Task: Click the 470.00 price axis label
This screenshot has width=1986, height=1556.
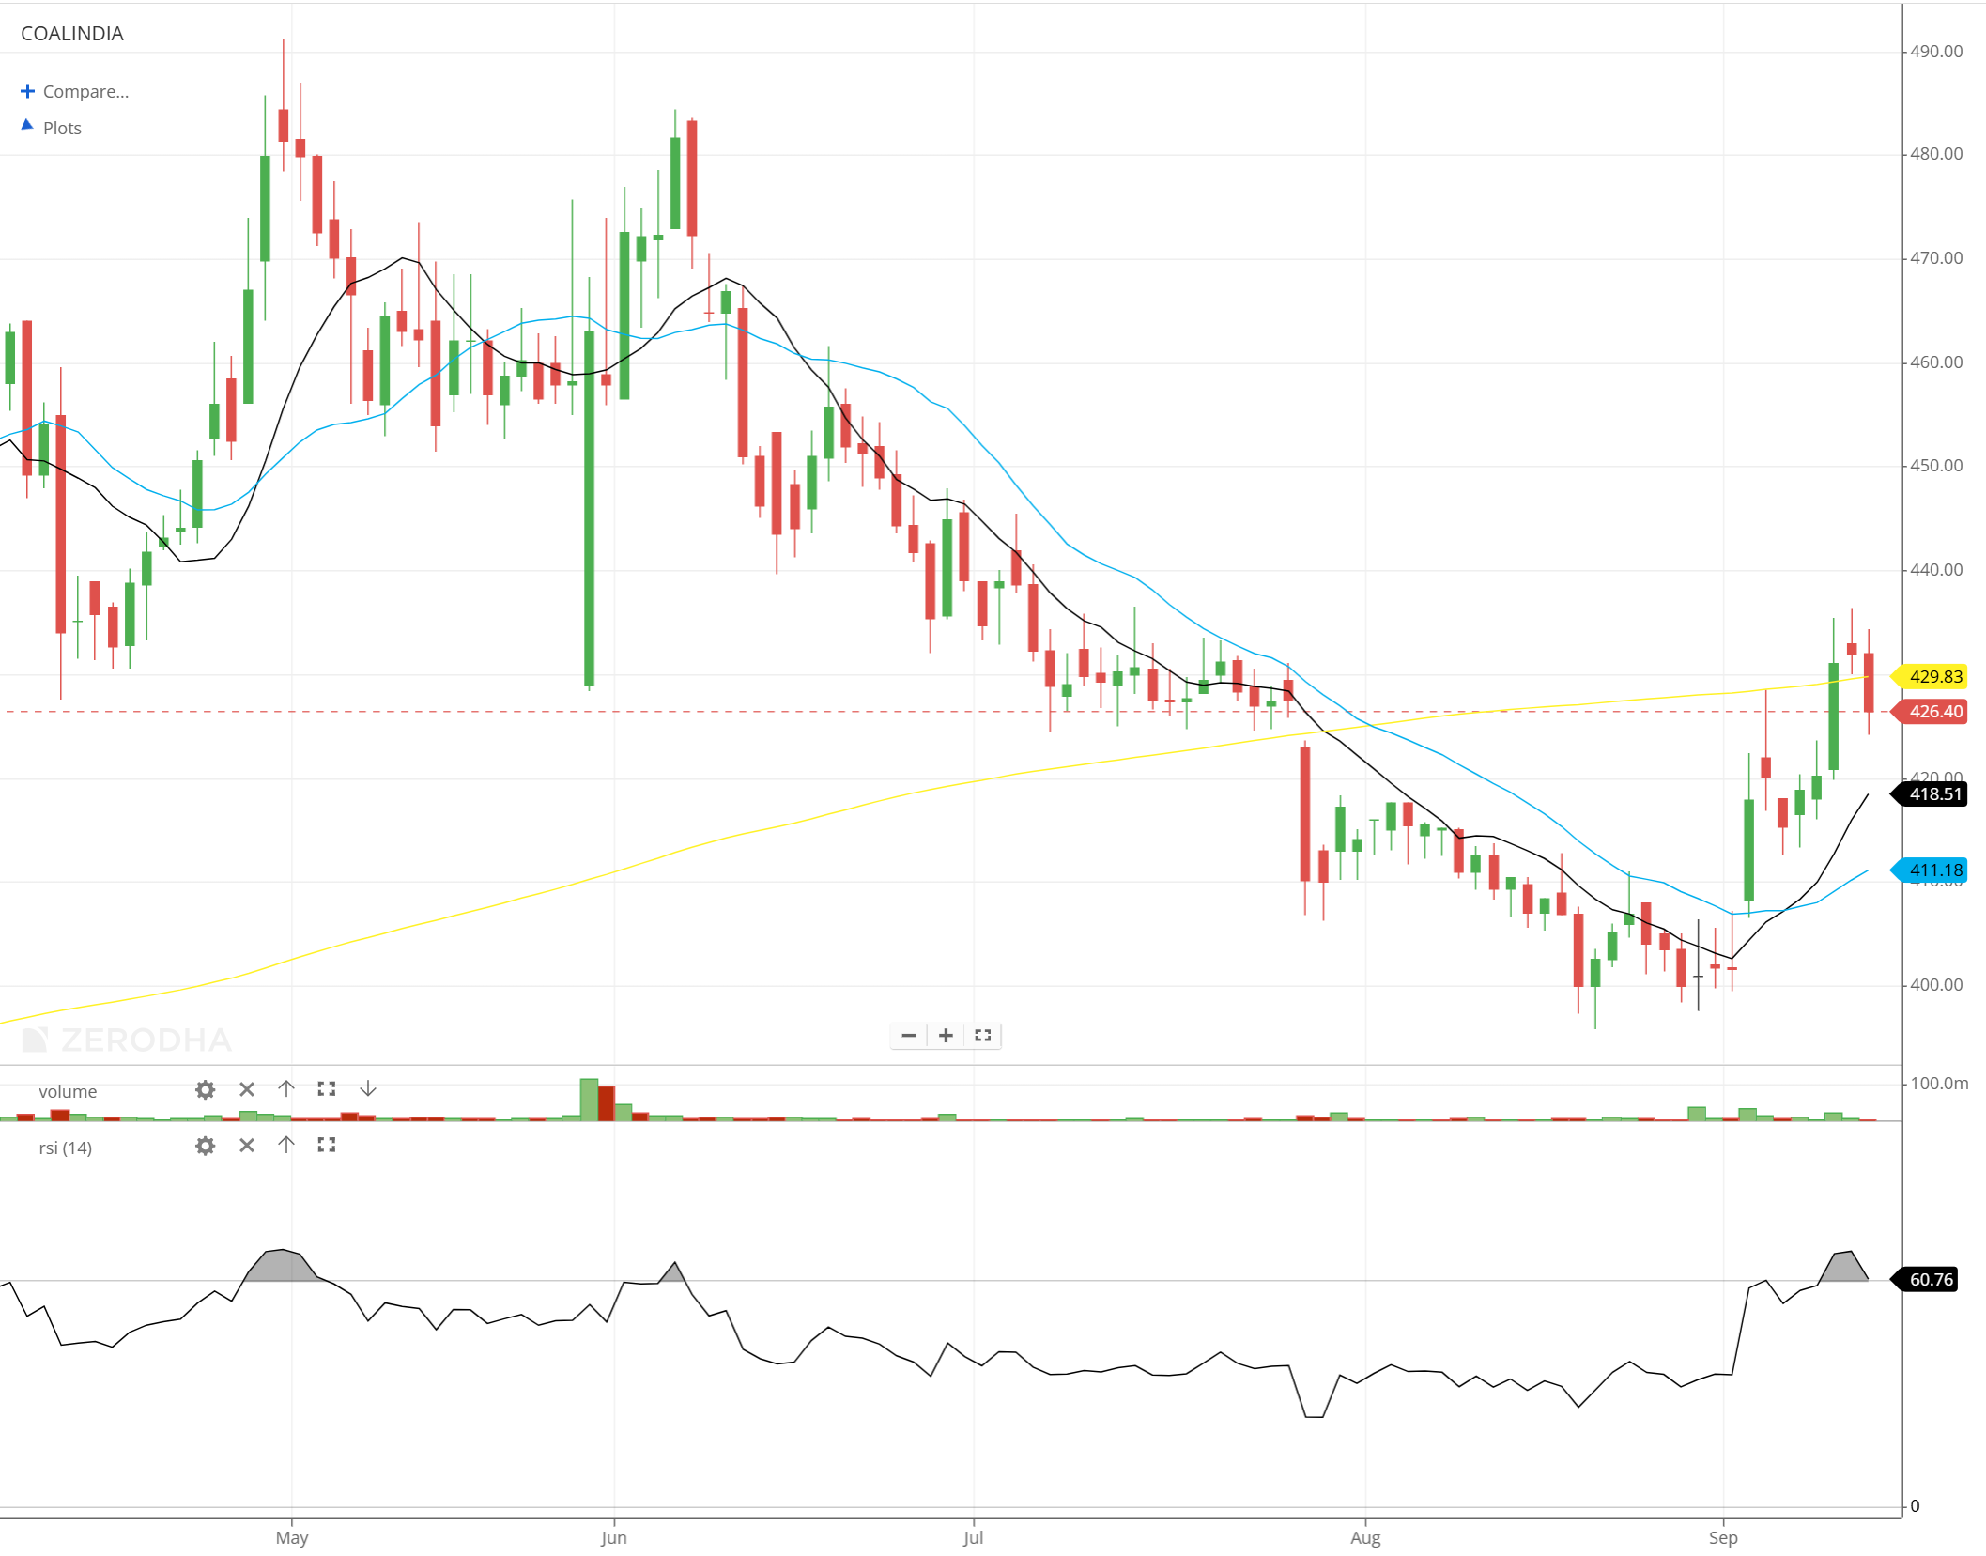Action: pyautogui.click(x=1936, y=258)
